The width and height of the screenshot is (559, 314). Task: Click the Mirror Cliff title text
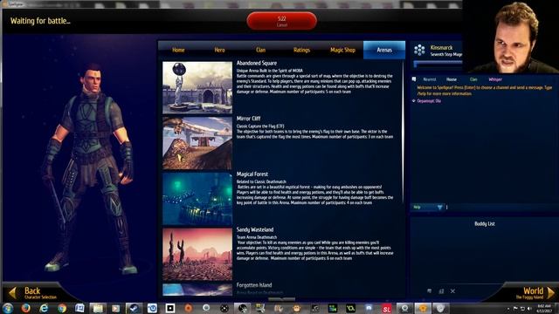[248, 119]
